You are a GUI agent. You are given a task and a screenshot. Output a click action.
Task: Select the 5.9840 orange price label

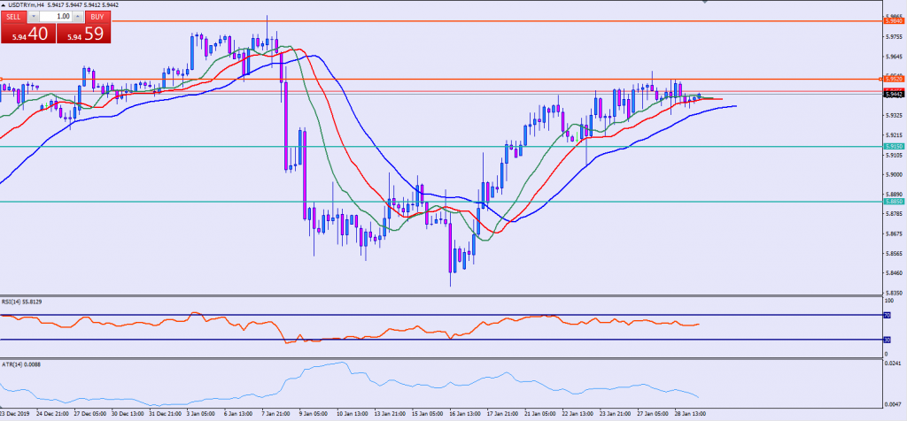894,21
